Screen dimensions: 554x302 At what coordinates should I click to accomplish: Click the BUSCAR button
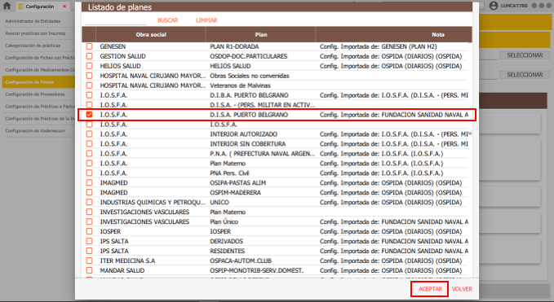[x=167, y=20]
